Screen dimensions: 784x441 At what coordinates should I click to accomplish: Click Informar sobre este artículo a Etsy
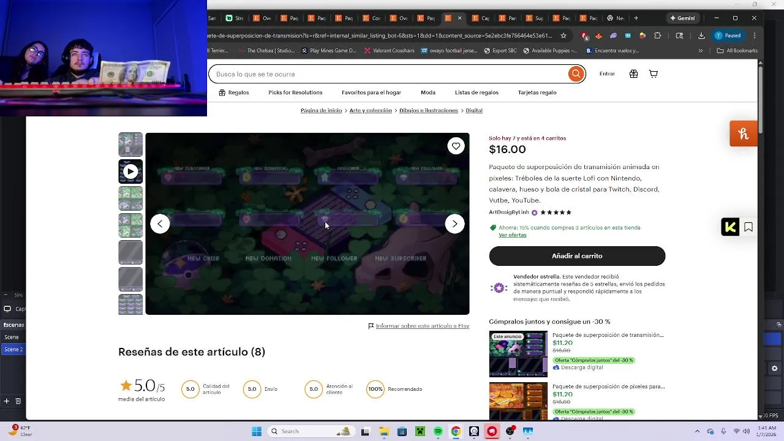coord(423,326)
